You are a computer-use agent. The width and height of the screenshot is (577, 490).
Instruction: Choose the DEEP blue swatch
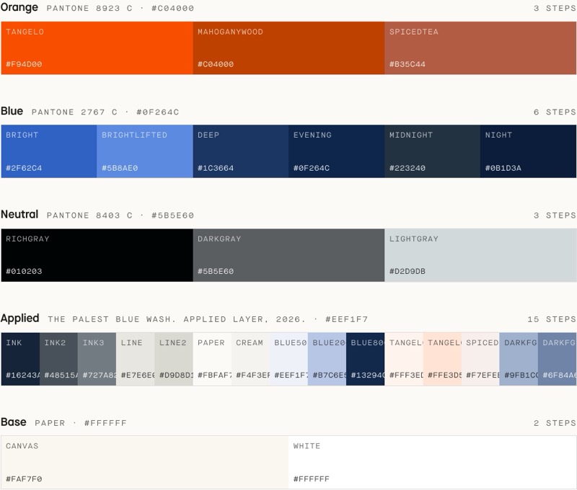point(241,151)
